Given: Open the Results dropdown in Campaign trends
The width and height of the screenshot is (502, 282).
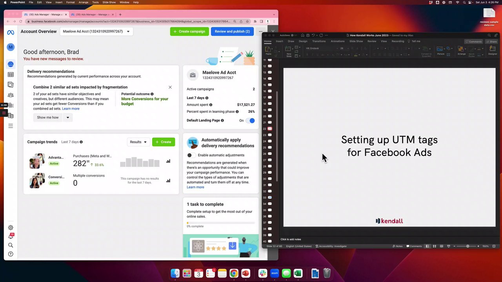Looking at the screenshot, I should click(138, 142).
